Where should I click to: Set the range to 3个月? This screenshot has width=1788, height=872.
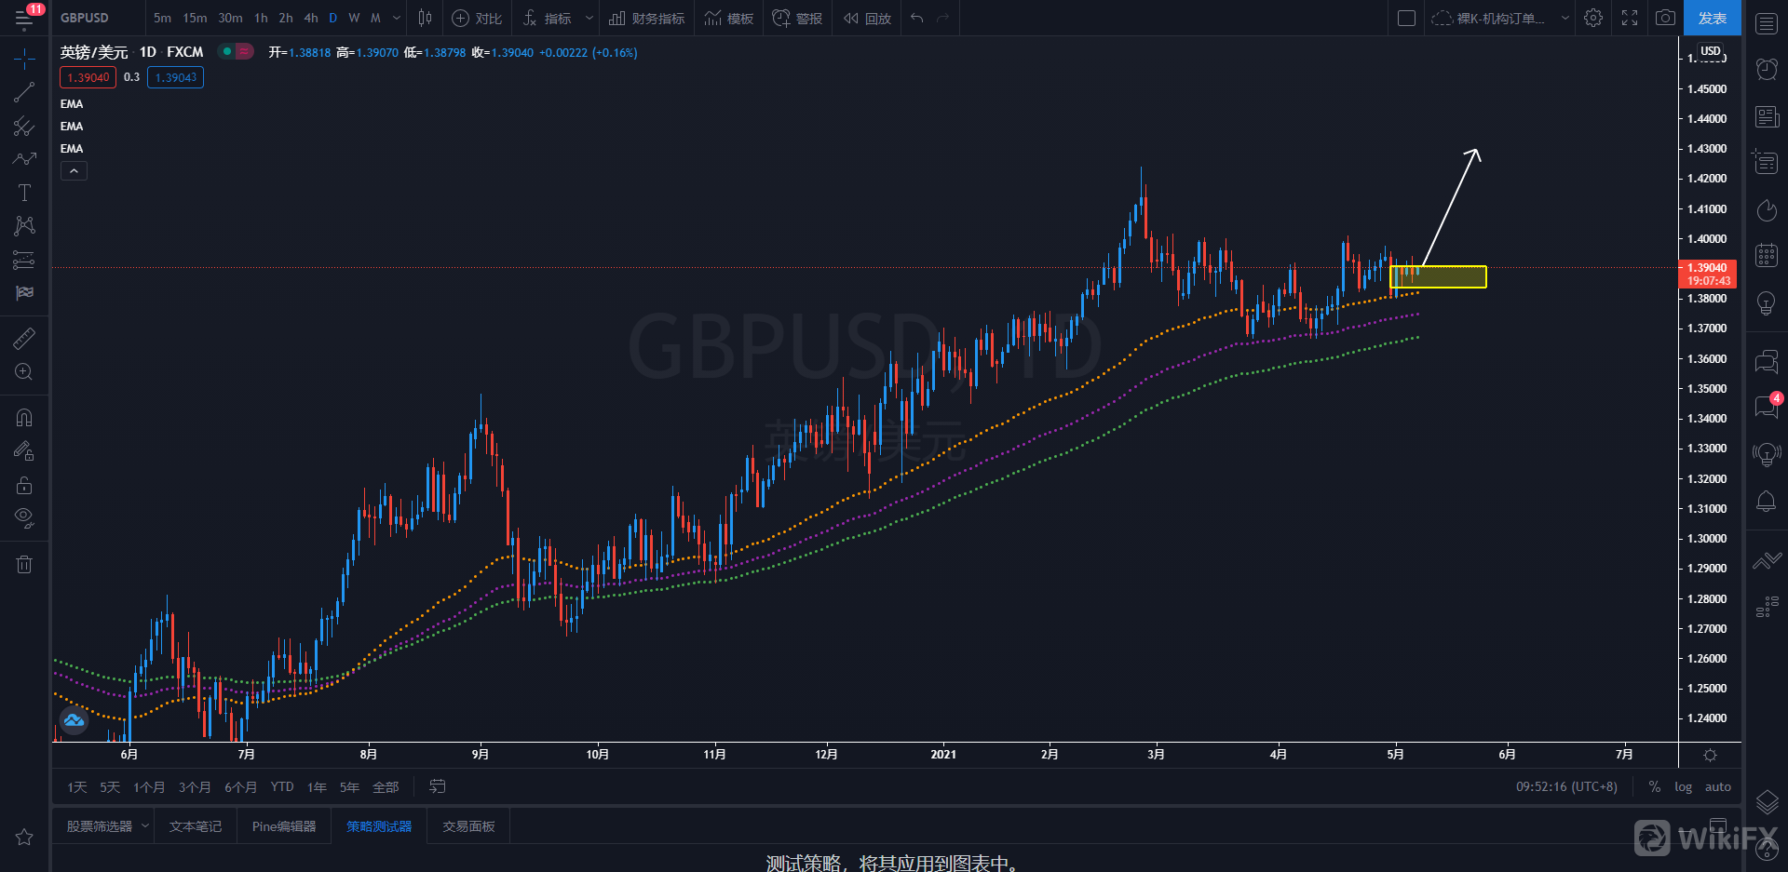tap(195, 787)
